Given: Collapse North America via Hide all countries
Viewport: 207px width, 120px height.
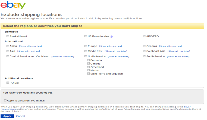Looking at the screenshot, I should [118, 56].
